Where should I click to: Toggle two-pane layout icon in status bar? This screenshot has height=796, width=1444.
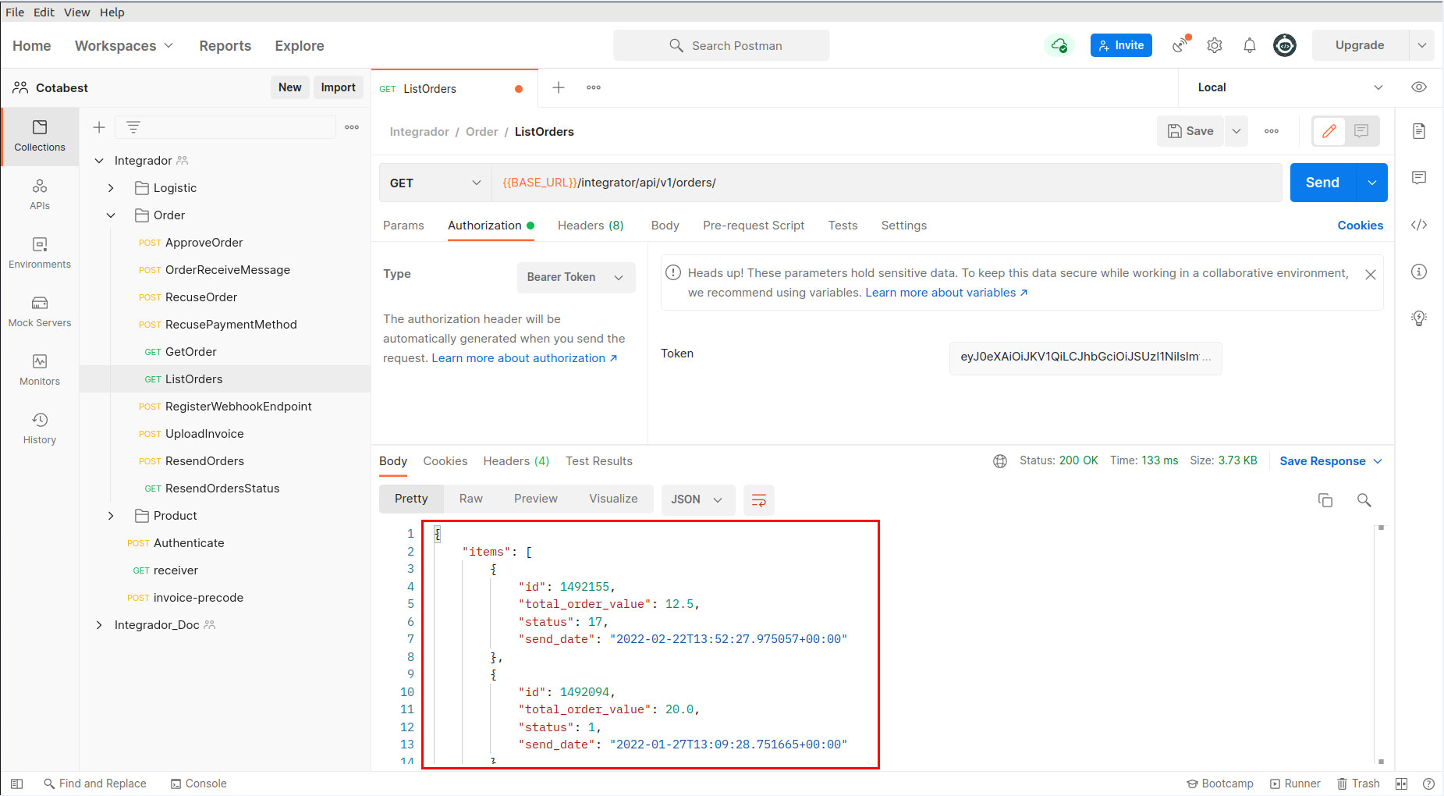1402,784
